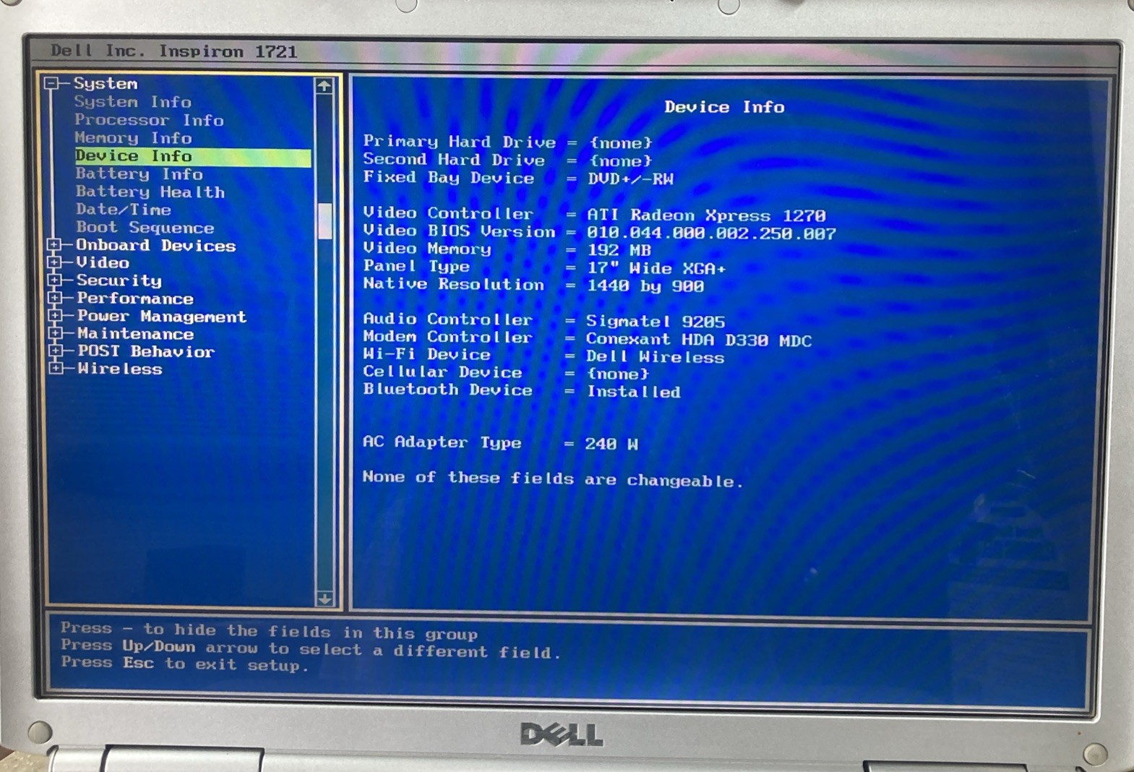Viewport: 1134px width, 772px height.
Task: Click the menu scrollbar thumb
Action: 325,221
